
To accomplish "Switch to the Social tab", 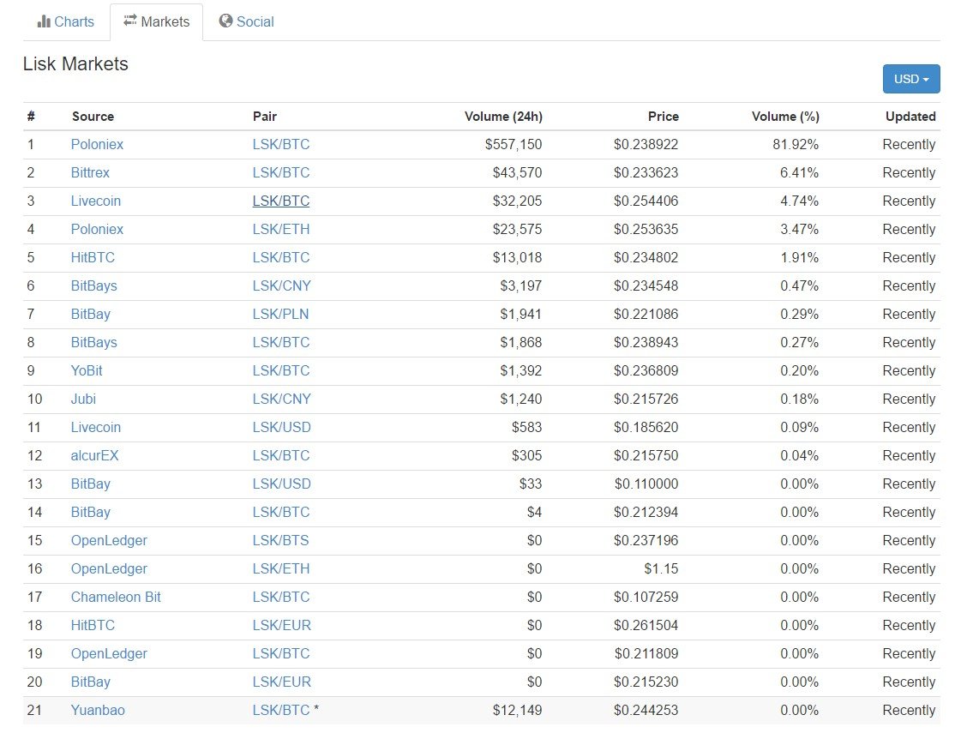I will 246,21.
